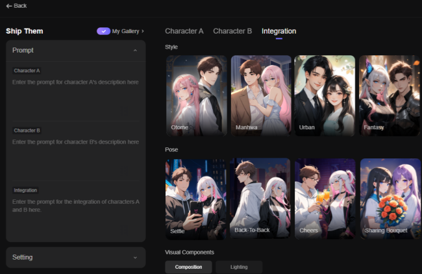Select the Integration tab
Image resolution: width=422 pixels, height=274 pixels.
pyautogui.click(x=279, y=31)
